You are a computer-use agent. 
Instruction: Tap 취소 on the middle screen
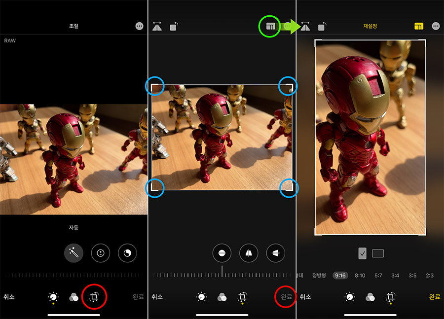tap(157, 297)
